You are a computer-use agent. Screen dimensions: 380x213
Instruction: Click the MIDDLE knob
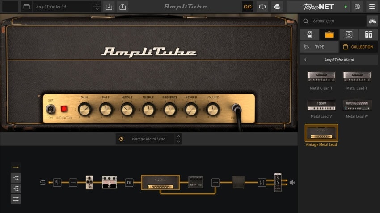point(127,110)
